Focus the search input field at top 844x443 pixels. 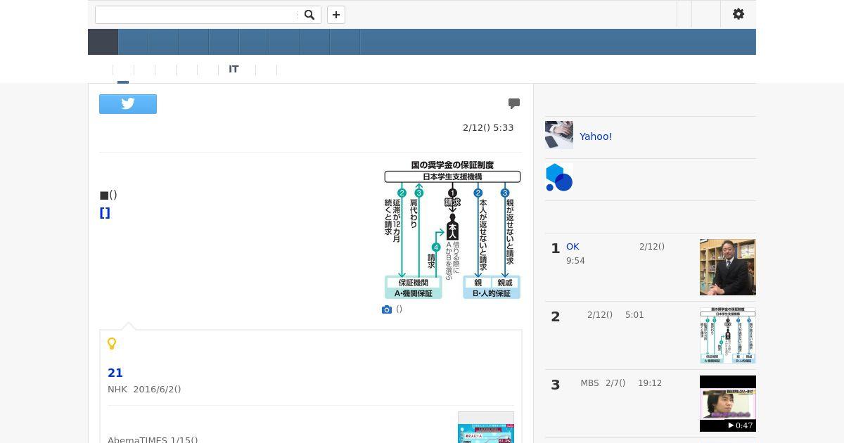(197, 15)
